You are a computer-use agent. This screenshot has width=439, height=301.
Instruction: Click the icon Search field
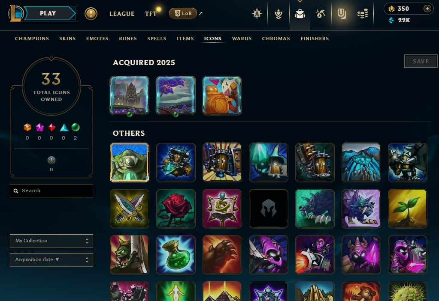pyautogui.click(x=51, y=191)
